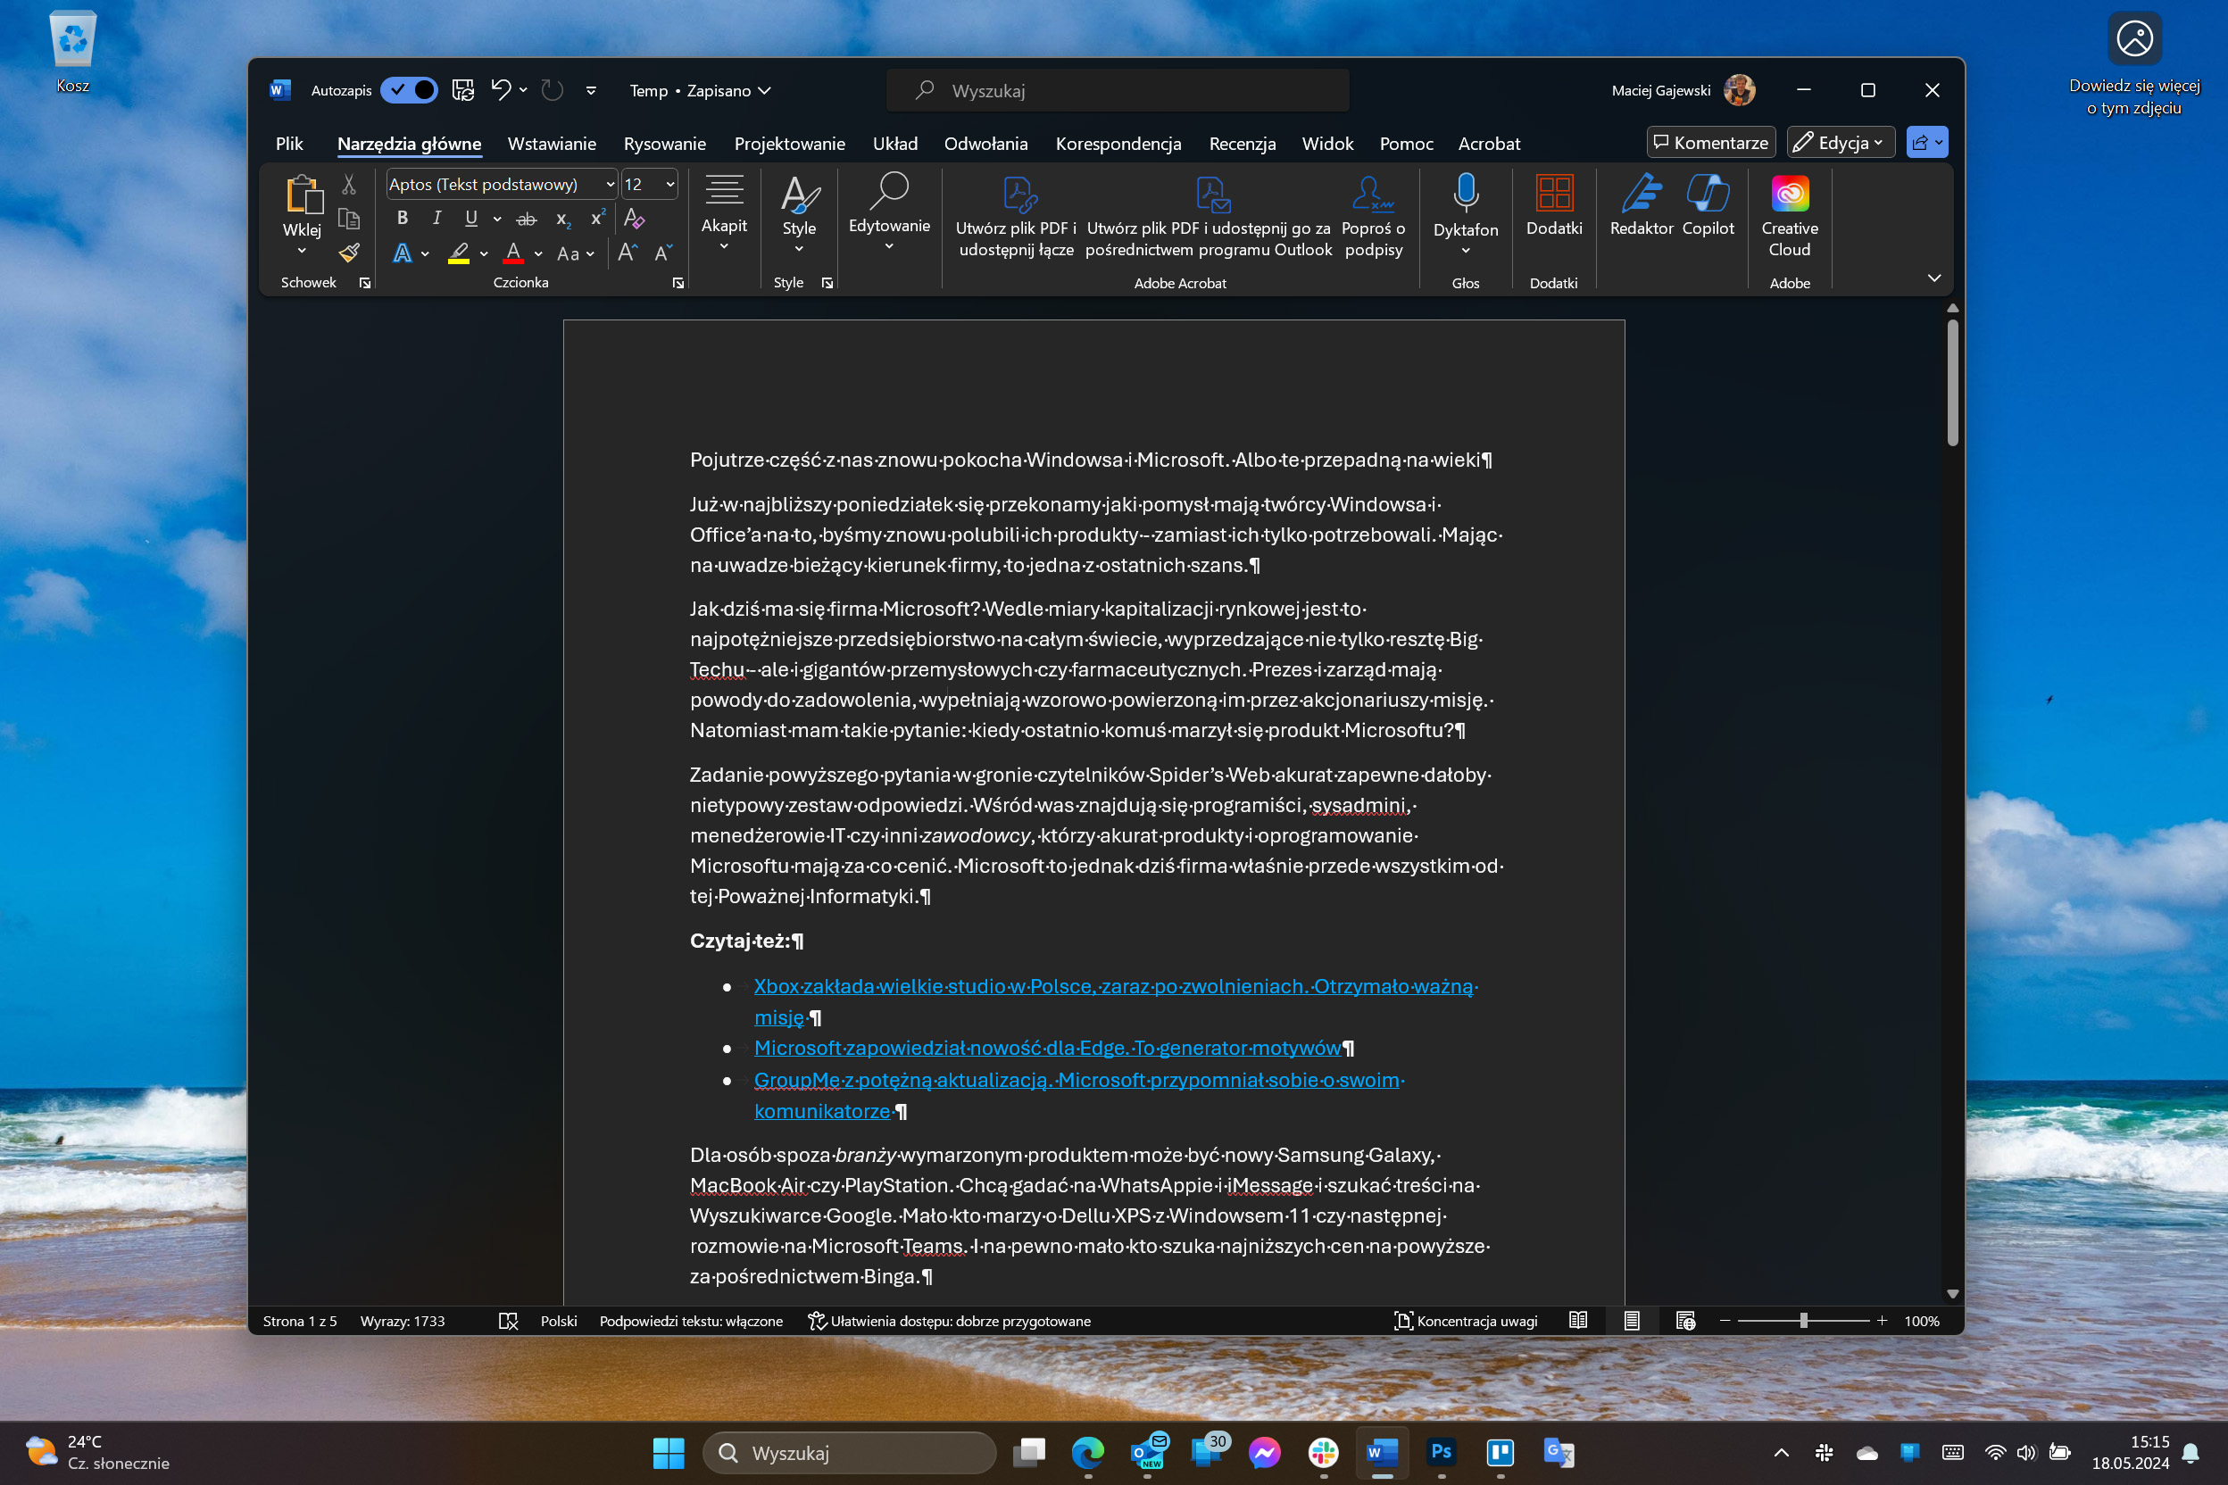Click the vertical scrollbar thumb

1952,383
